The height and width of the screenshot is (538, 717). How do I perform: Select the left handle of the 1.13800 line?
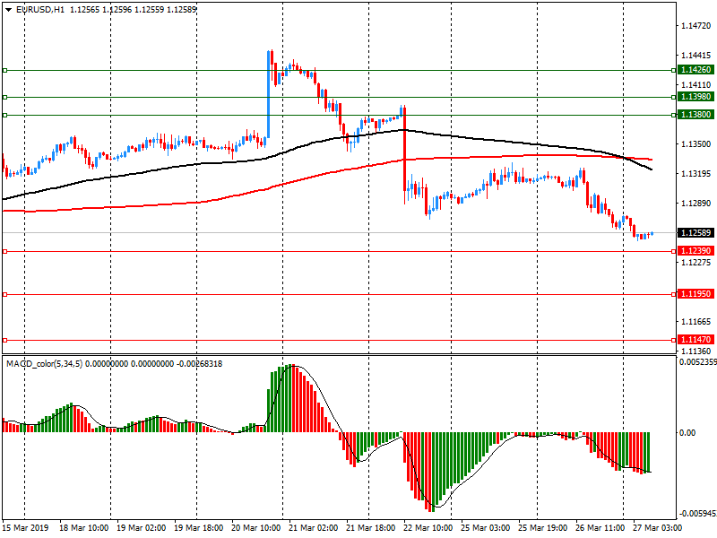(4, 115)
